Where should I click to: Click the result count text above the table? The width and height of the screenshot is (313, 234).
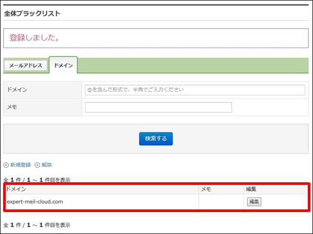point(37,180)
